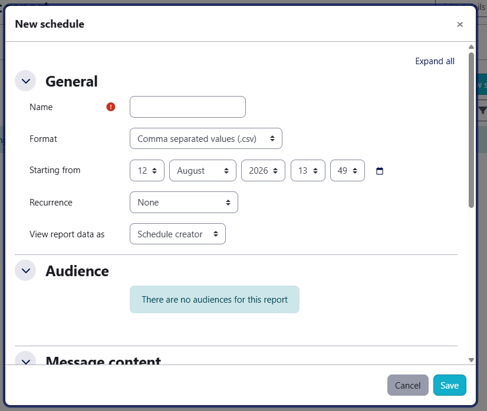
Task: Focus the Name text field
Action: tap(187, 107)
